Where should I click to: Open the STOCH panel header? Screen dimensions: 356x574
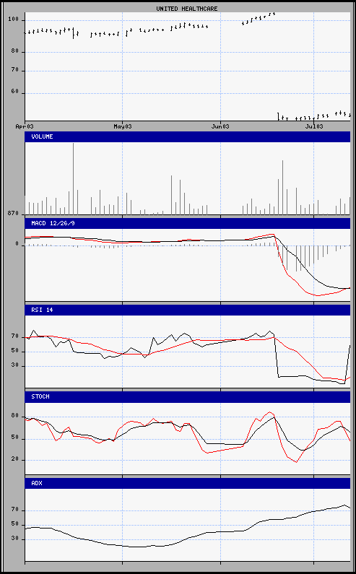188,396
